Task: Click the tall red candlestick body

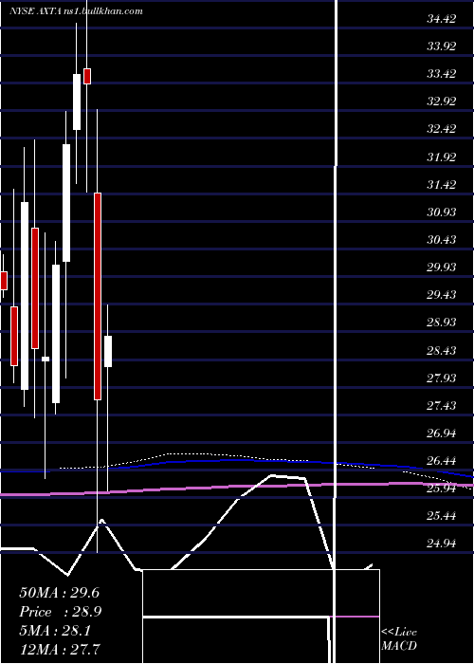Action: click(98, 296)
